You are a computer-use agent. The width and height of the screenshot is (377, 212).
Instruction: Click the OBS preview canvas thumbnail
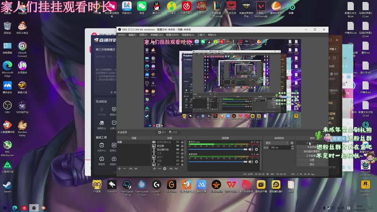coord(222,83)
